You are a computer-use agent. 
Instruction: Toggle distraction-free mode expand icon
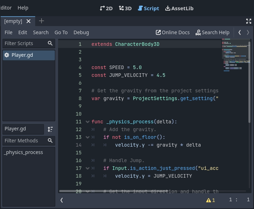(x=249, y=21)
